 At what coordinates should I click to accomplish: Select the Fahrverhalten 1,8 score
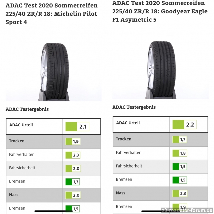(179, 153)
